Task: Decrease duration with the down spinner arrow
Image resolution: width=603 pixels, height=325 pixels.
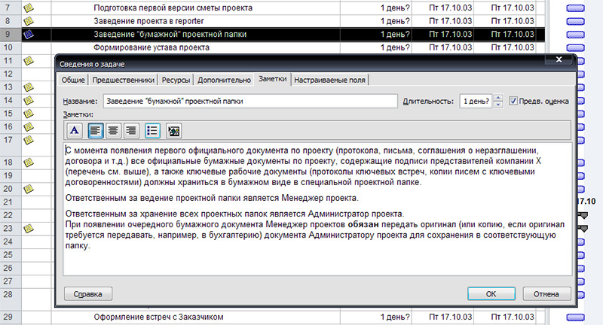Action: click(497, 105)
